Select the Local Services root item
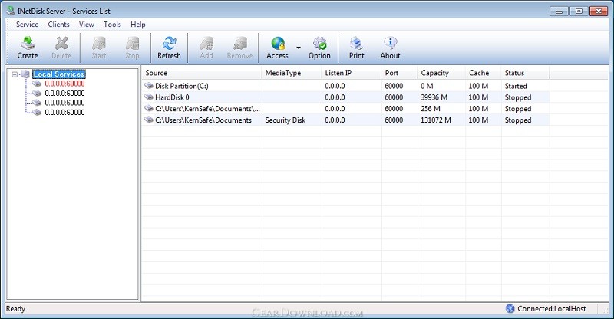Screen dimensions: 614x319 [x=59, y=74]
